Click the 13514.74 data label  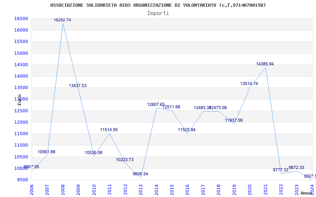249,84
